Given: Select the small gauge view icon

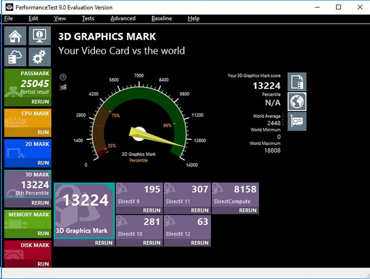Looking at the screenshot, I should coord(63,77).
